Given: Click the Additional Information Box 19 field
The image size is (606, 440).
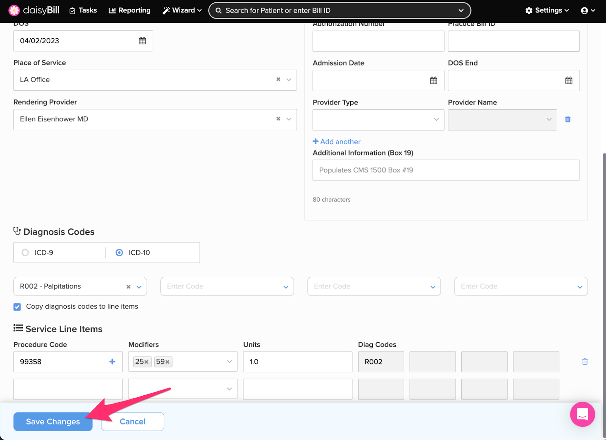Looking at the screenshot, I should click(x=445, y=170).
